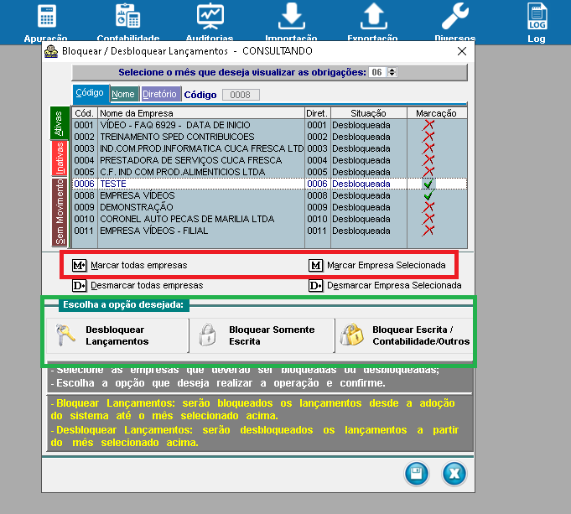Click the D icon for unmarking all companies
The width and height of the screenshot is (571, 514).
[80, 286]
